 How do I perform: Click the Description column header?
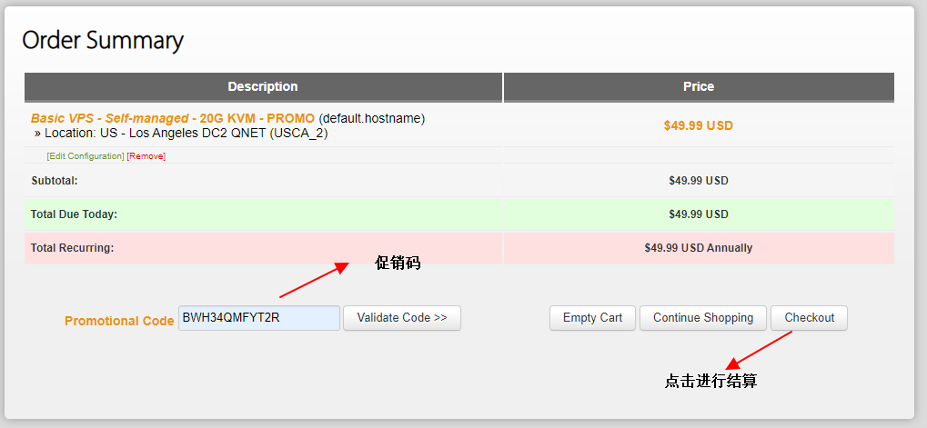[x=263, y=87]
